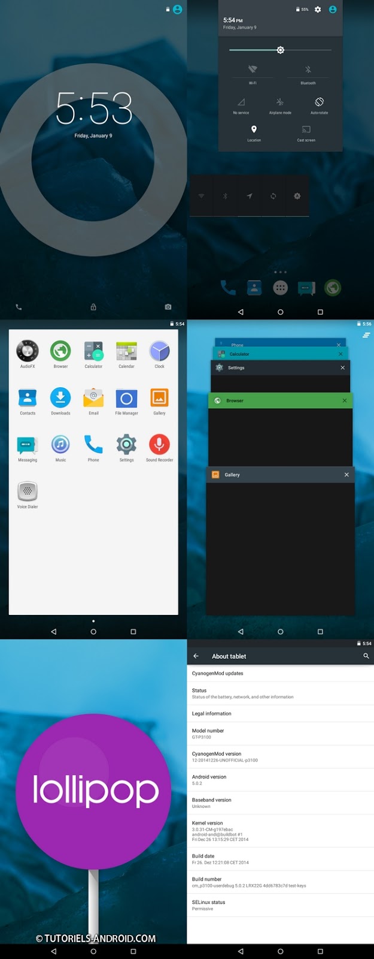Viewport: 374px width, 959px height.
Task: Tap the user avatar on the lock screen
Action: click(x=178, y=10)
